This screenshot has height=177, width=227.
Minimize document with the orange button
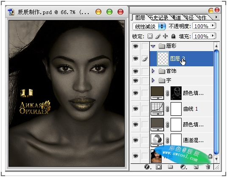click(x=98, y=12)
